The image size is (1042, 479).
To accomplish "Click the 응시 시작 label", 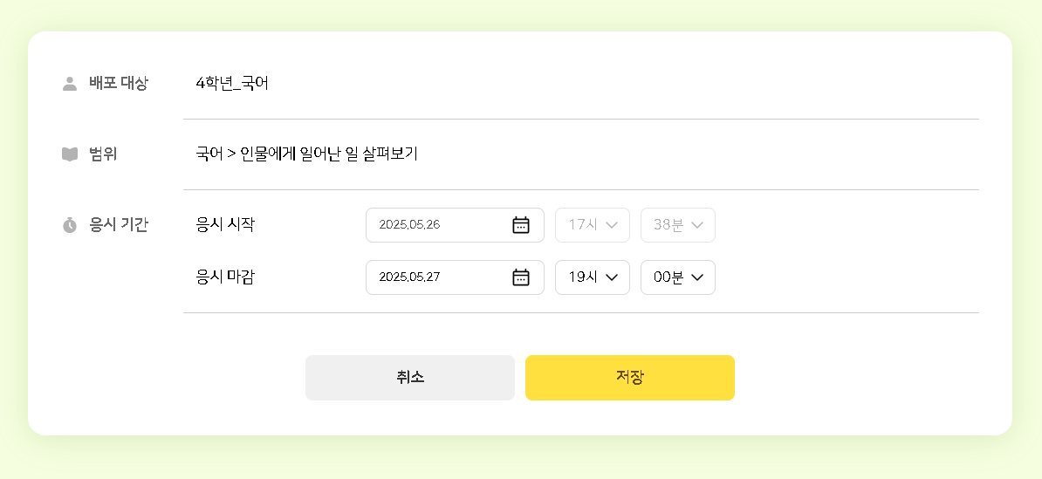I will click(226, 225).
